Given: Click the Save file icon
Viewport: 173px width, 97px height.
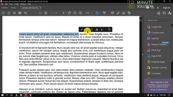Looking at the screenshot, I should tap(3, 13).
